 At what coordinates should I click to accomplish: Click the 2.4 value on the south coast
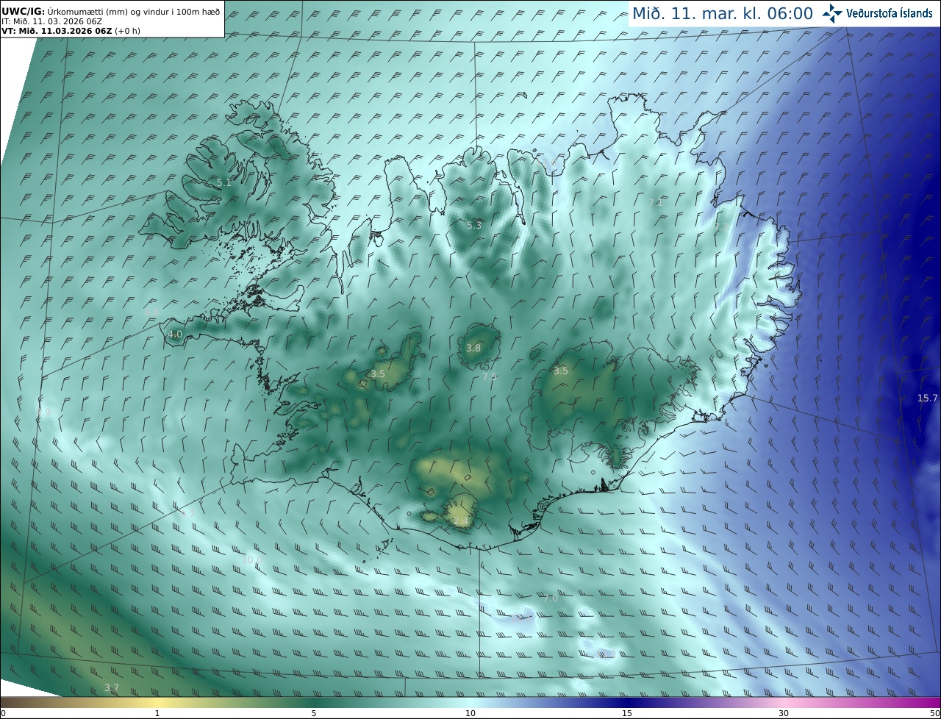click(460, 521)
